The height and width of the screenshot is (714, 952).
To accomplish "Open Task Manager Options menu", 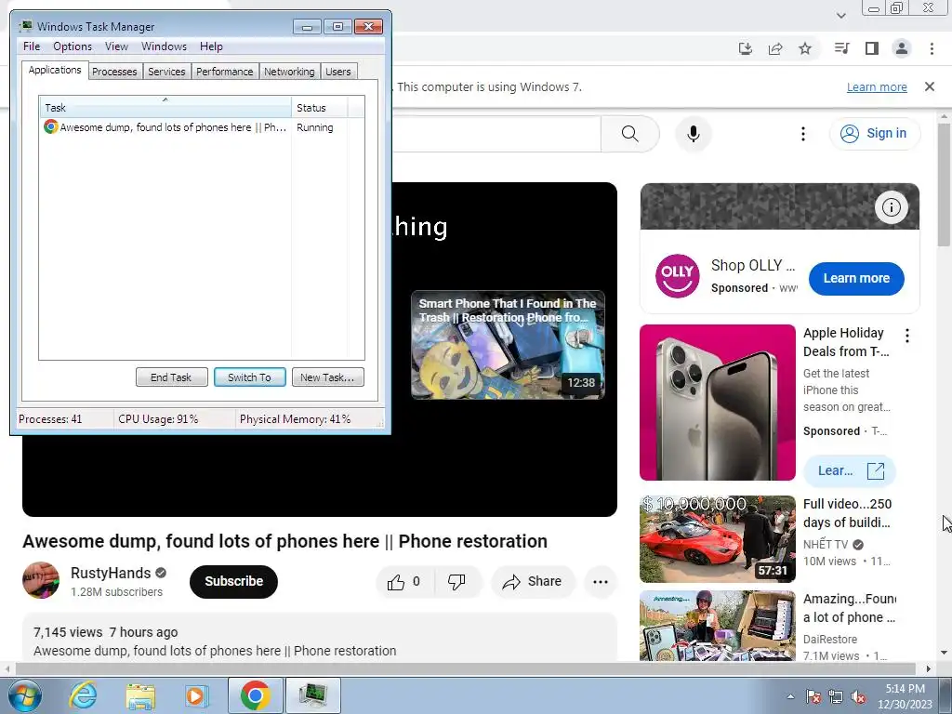I will (x=73, y=46).
